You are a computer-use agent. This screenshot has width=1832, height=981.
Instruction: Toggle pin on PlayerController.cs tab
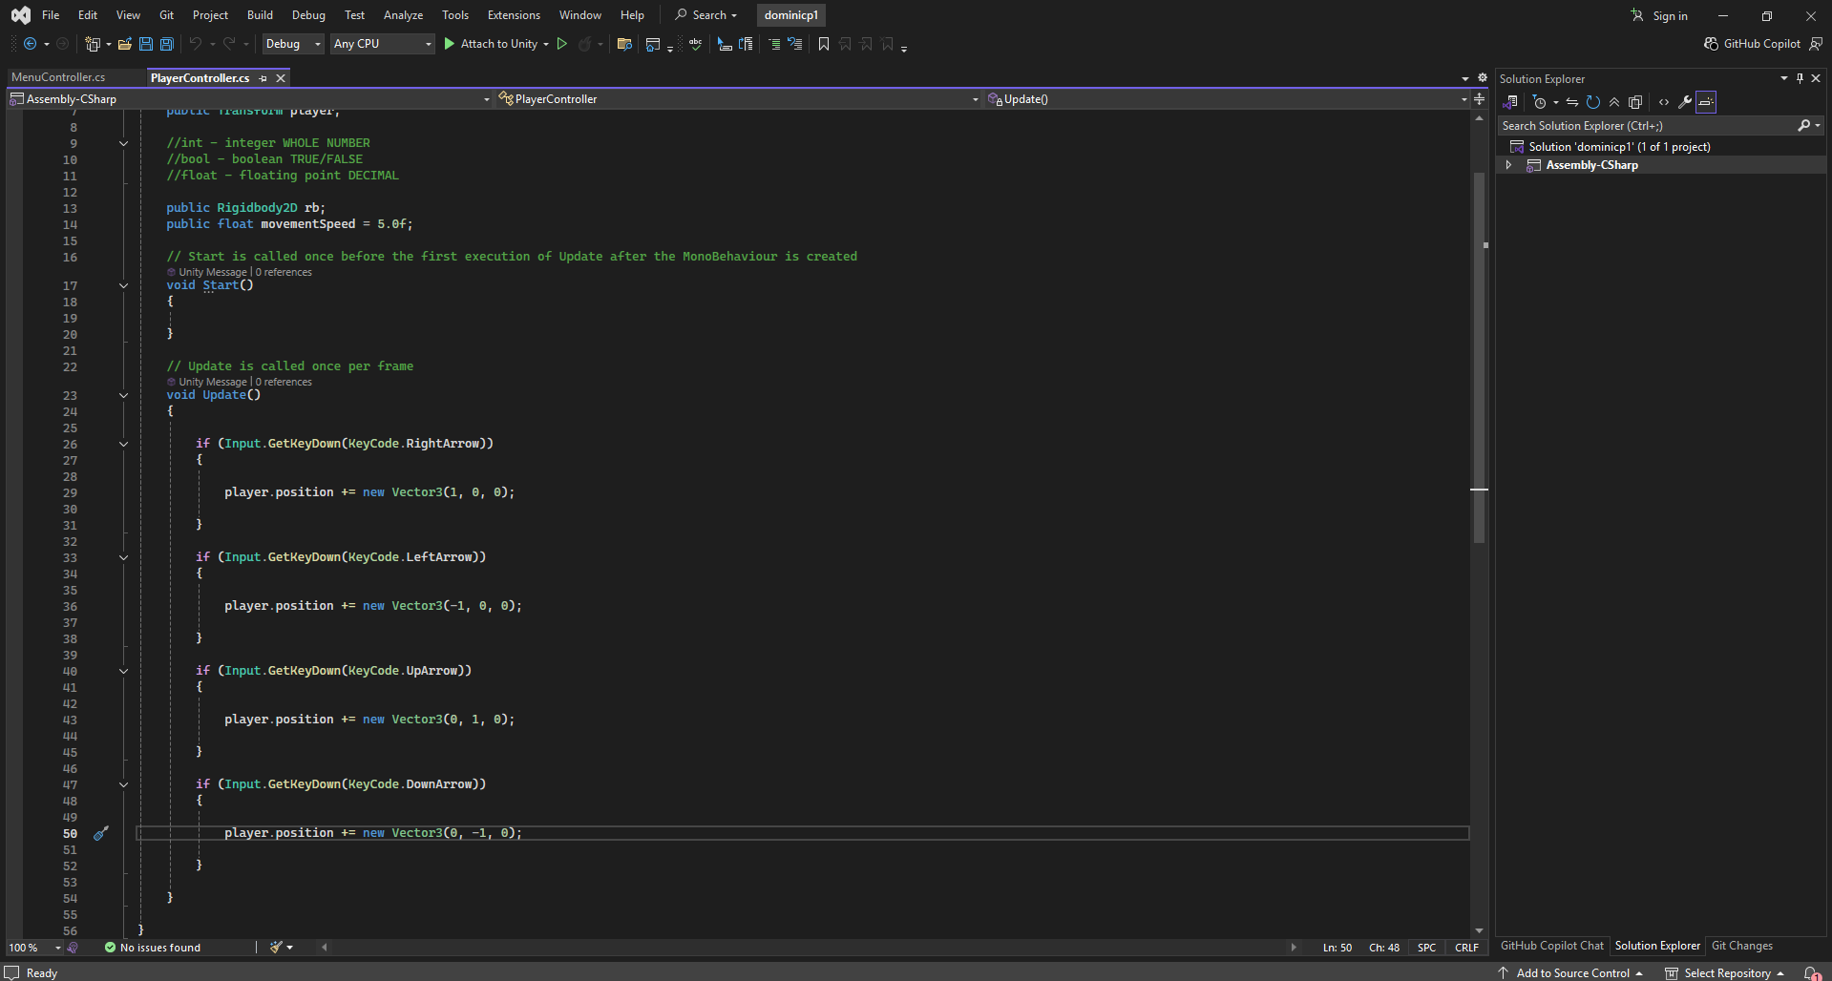[263, 78]
